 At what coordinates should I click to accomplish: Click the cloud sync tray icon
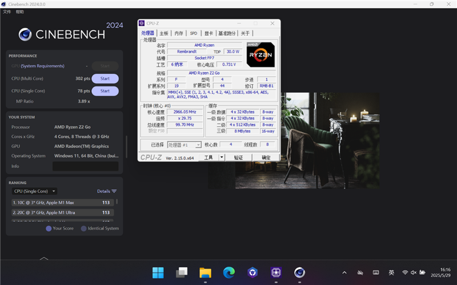pyautogui.click(x=360, y=273)
